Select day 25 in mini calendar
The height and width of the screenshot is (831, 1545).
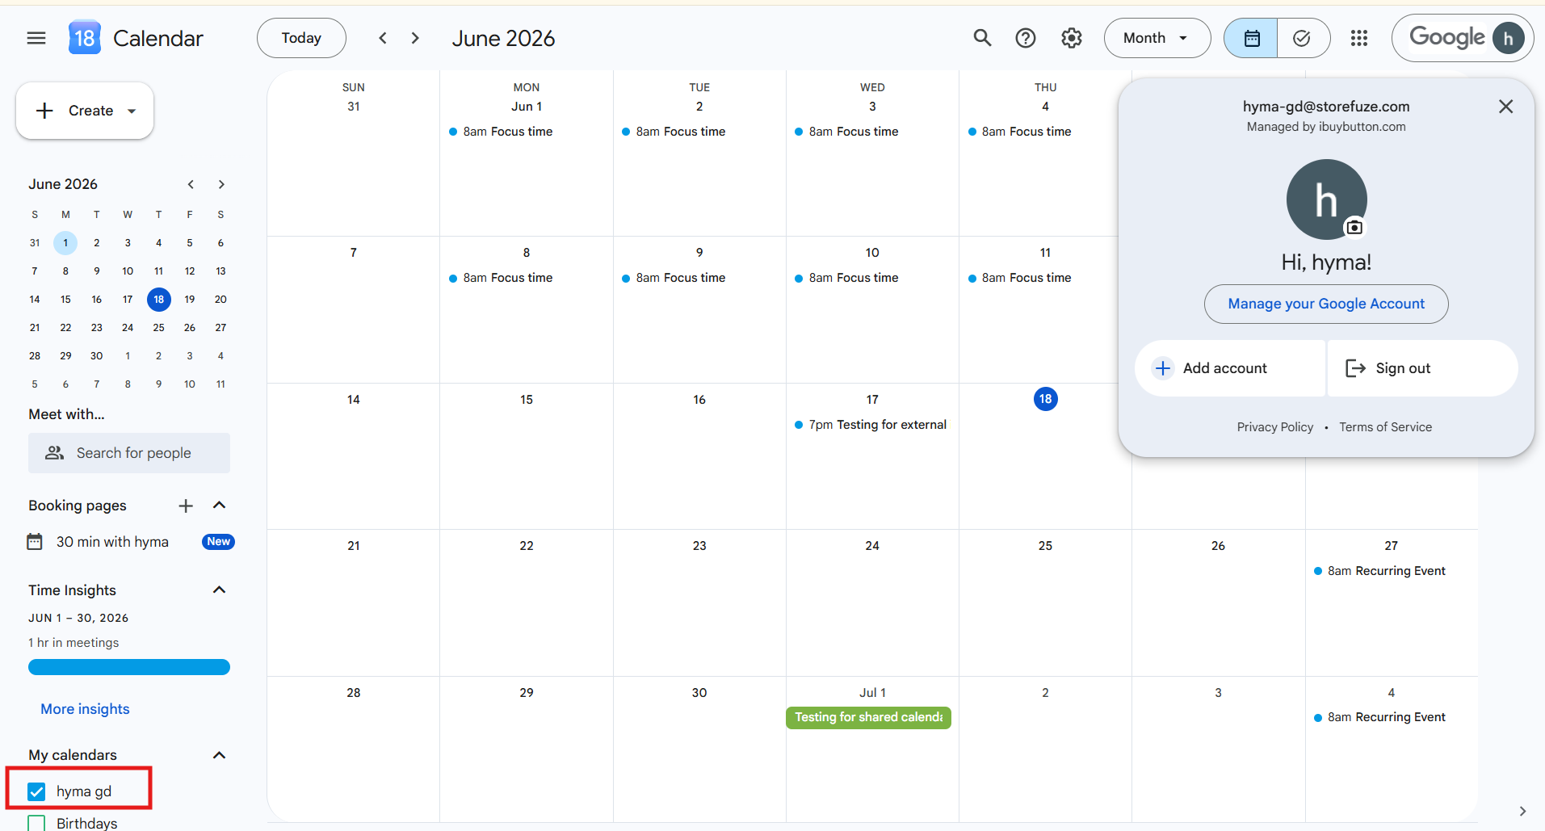pyautogui.click(x=159, y=328)
